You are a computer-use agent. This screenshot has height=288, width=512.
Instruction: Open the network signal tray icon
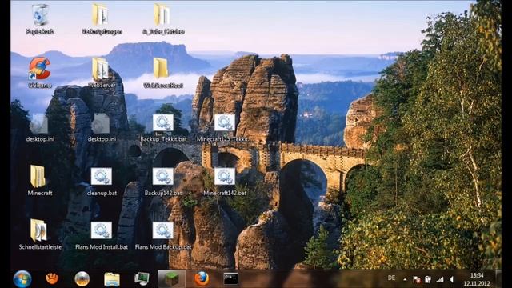pyautogui.click(x=440, y=279)
